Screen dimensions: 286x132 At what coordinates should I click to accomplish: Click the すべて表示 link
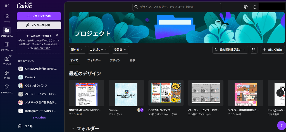pyautogui.click(x=39, y=118)
